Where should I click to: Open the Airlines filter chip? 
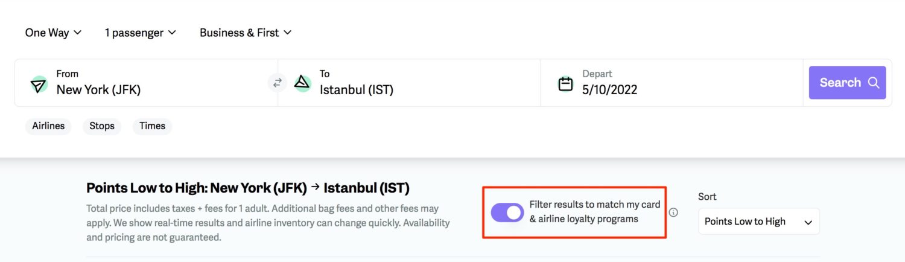click(x=48, y=126)
